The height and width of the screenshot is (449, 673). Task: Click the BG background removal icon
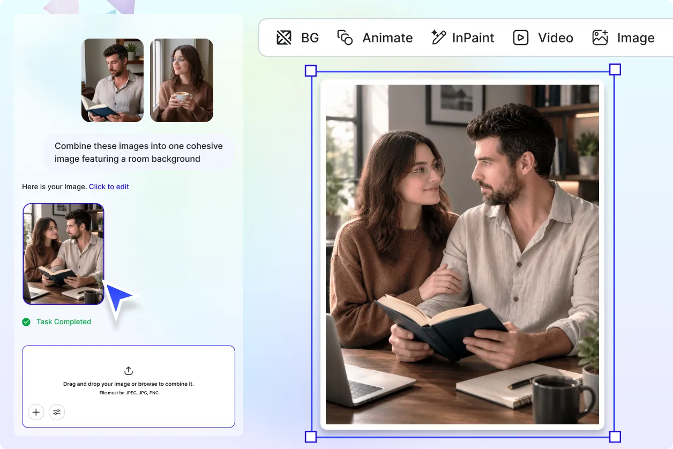click(284, 38)
